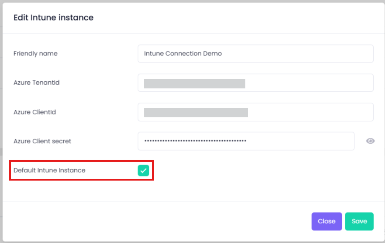Click the masked dots of the client secret

tap(195, 141)
